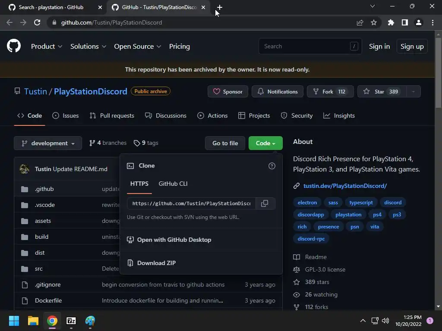The height and width of the screenshot is (331, 442).
Task: Show hidden tray icons chevron
Action: [363, 321]
